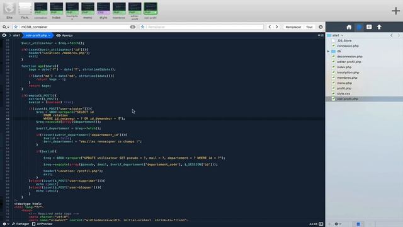Expand the db folder disclosure triangle
Viewport: 403px width, 227px height.
328,51
